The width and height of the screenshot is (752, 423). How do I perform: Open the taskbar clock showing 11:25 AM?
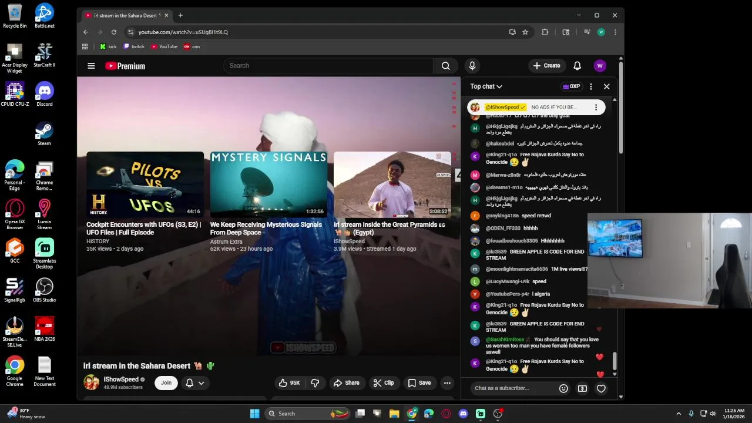pyautogui.click(x=734, y=414)
